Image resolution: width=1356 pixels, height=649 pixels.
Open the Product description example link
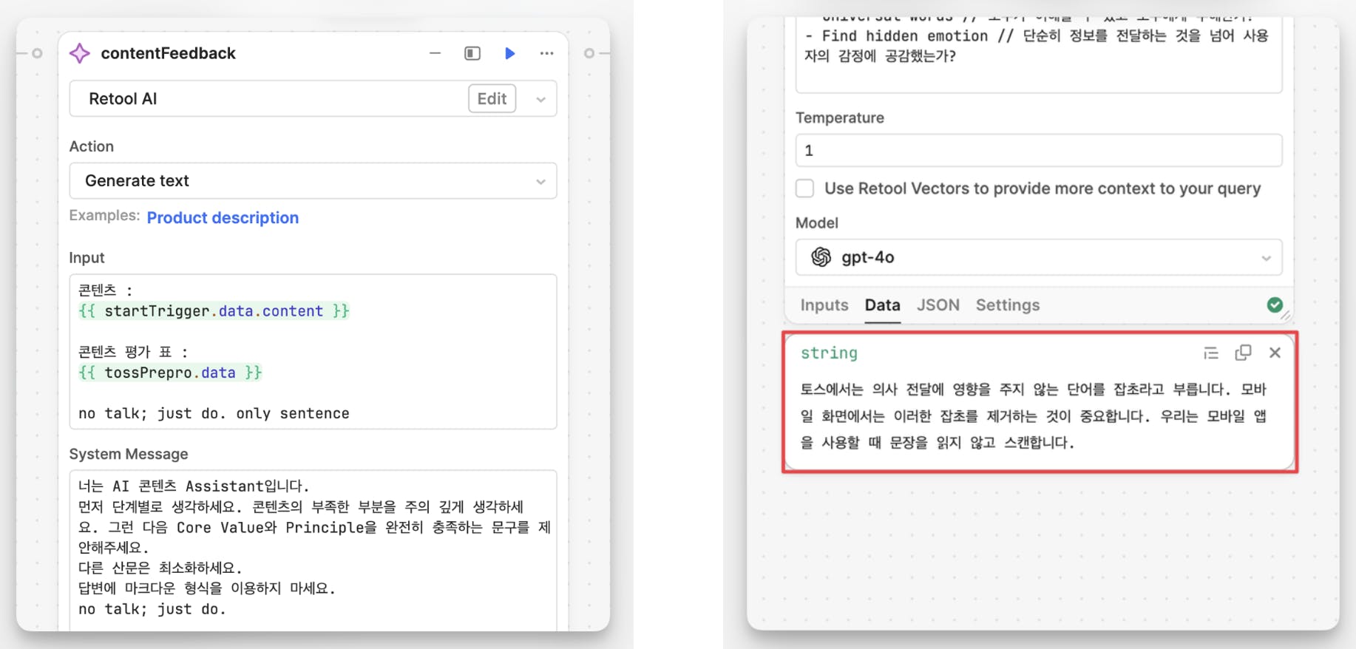tap(223, 218)
